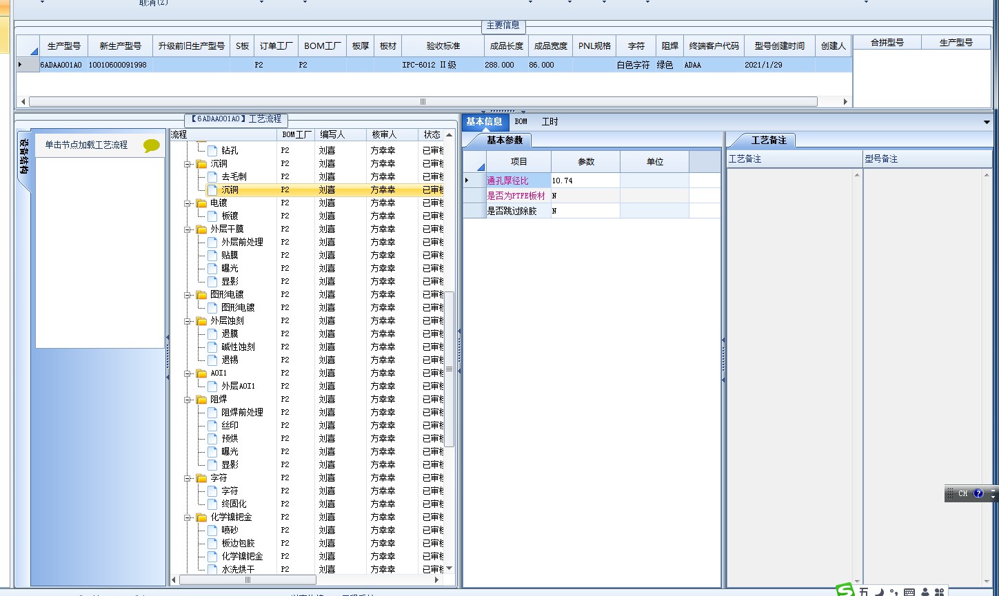
Task: Click the green Sogou S input method logo
Action: click(x=845, y=590)
